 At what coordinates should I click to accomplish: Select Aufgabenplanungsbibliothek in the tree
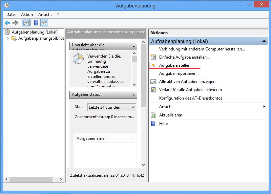[41, 38]
